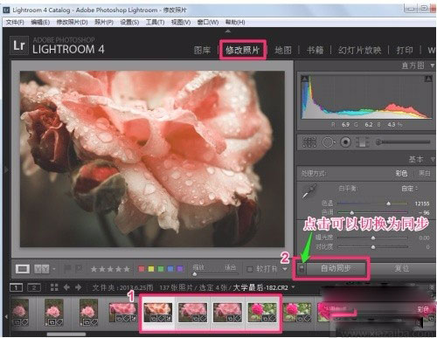Image resolution: width=437 pixels, height=338 pixels.
Task: Select main window display button 1
Action: (x=16, y=287)
